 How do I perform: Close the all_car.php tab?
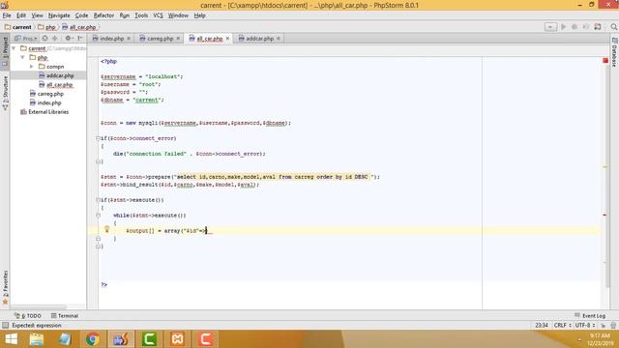click(x=227, y=39)
